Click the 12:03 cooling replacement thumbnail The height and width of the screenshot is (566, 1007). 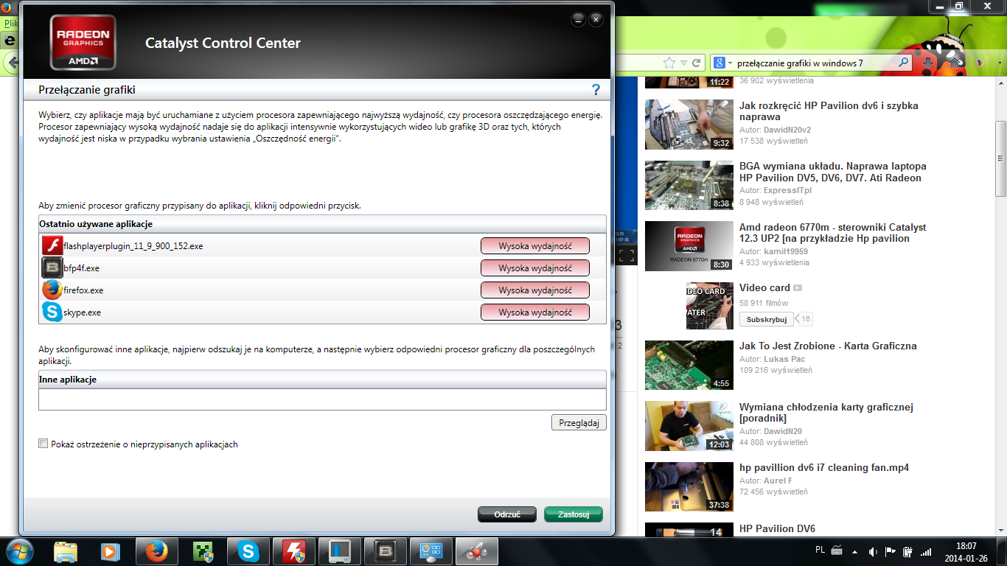pyautogui.click(x=689, y=426)
